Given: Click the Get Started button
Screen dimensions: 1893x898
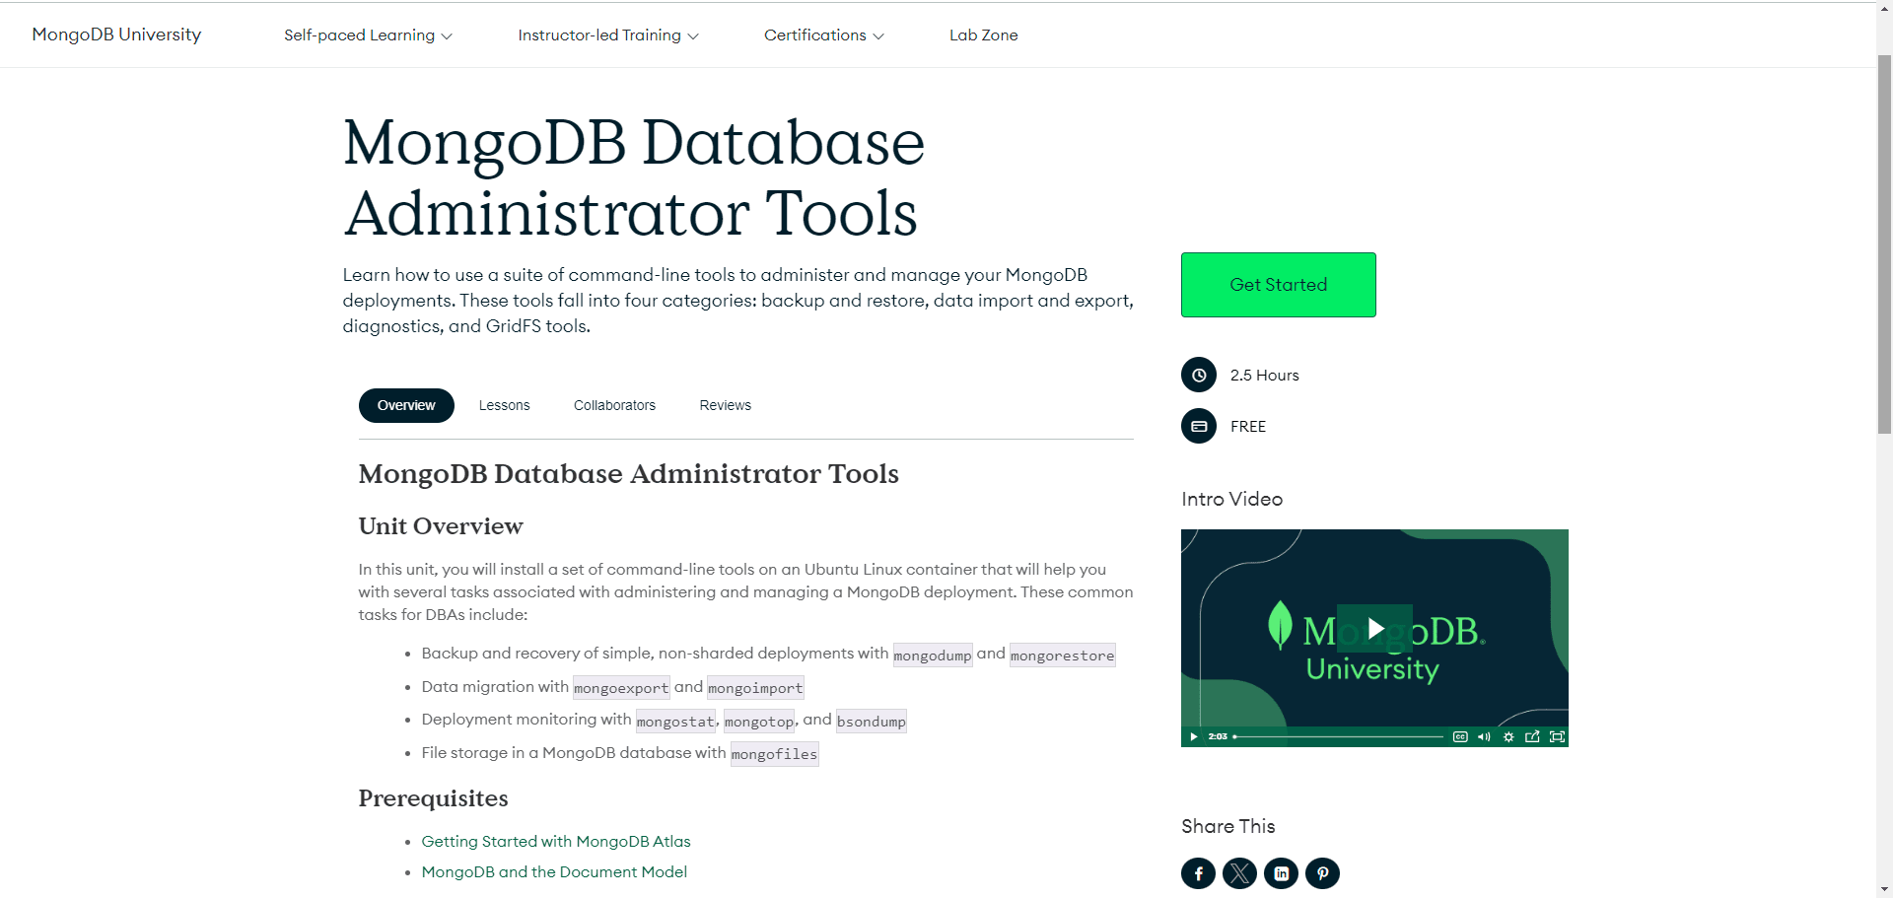Looking at the screenshot, I should click(x=1278, y=285).
